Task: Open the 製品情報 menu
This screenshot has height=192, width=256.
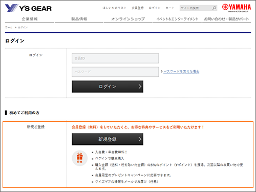Action: coord(79,19)
